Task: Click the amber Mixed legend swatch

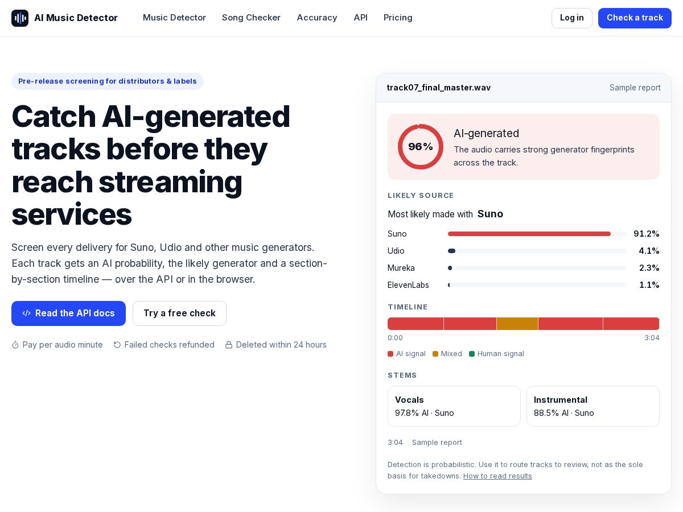Action: pos(435,354)
